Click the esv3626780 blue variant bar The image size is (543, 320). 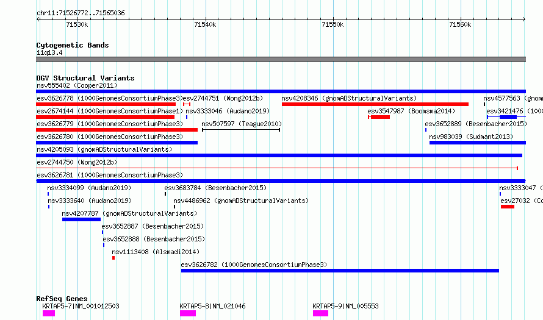point(117,143)
